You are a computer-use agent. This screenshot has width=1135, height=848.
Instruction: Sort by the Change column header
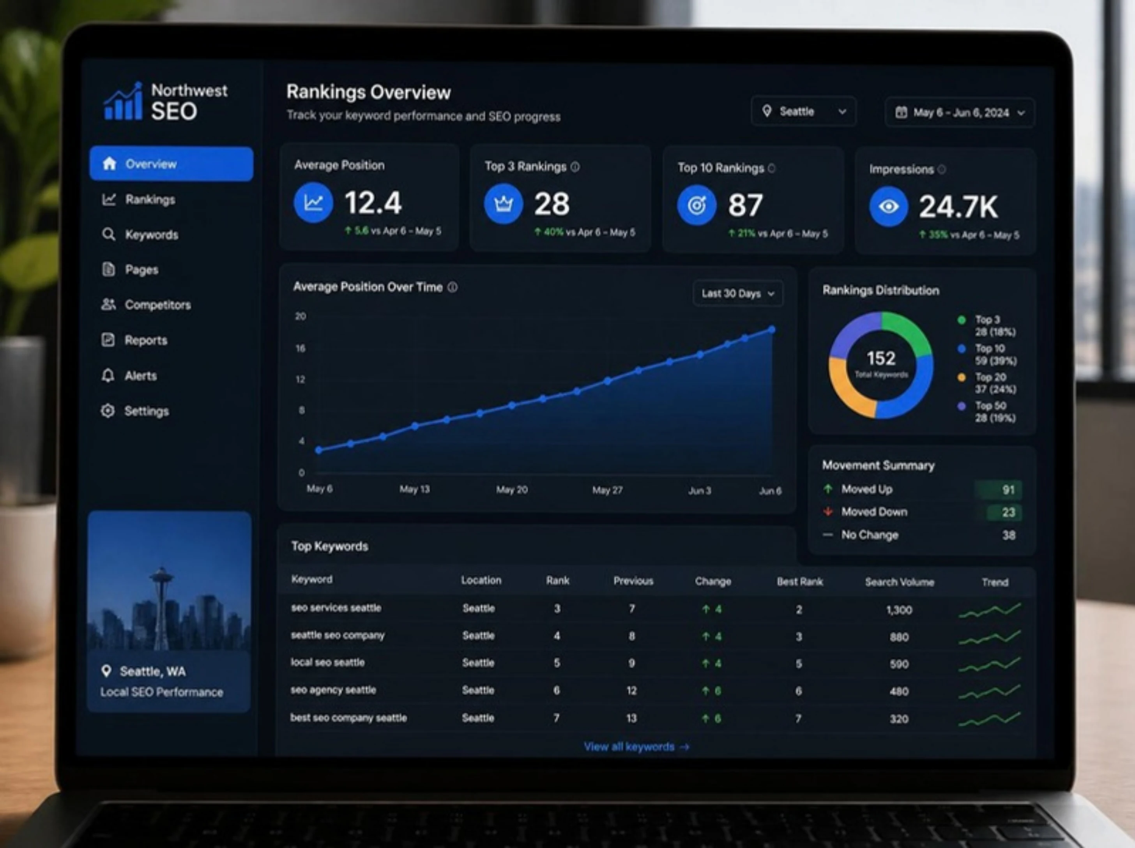click(x=713, y=581)
